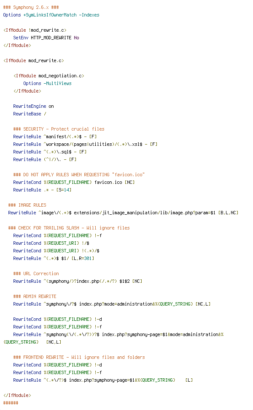Click the RewriteRule for '^manifest/(.*)$'

[55, 137]
